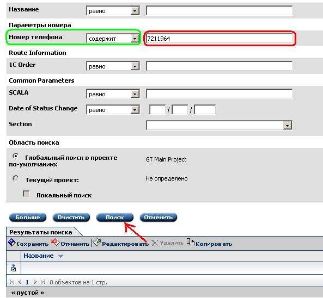This screenshot has width=323, height=298.
Task: Open Date of Status Change condition dropdown
Action: (x=113, y=110)
